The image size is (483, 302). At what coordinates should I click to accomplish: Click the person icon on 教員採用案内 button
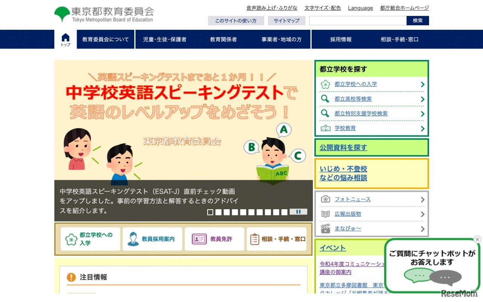point(133,239)
